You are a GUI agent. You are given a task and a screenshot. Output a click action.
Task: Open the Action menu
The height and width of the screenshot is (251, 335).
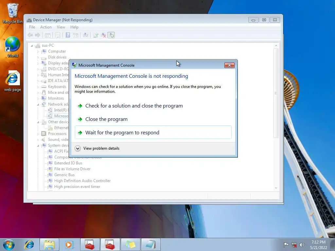[x=46, y=27]
